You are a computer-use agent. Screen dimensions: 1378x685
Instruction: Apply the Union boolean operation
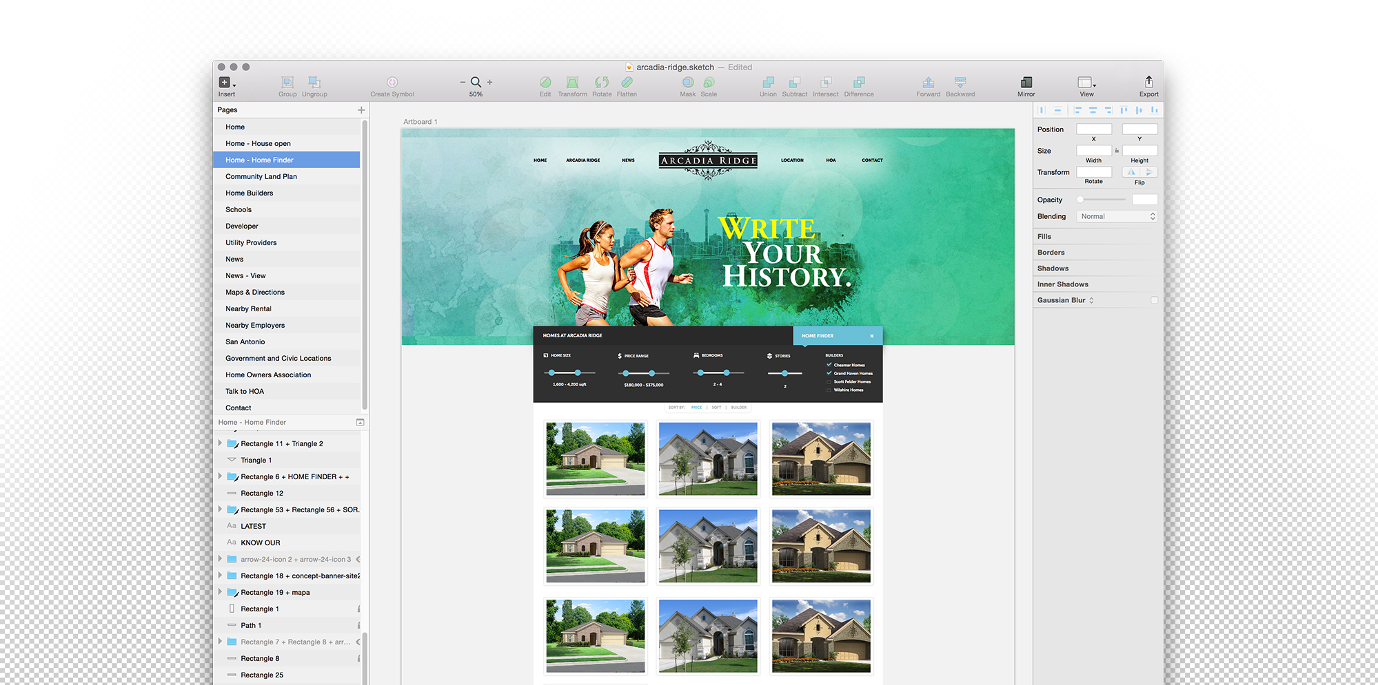[x=768, y=82]
